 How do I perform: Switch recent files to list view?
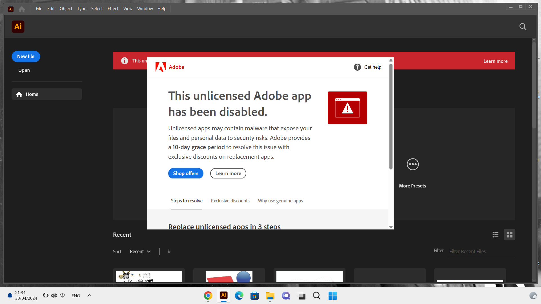tap(495, 234)
